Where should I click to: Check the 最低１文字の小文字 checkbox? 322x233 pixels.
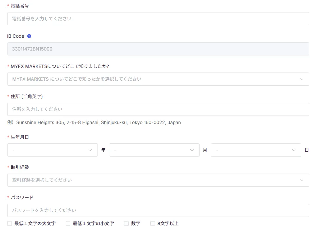tap(68, 223)
